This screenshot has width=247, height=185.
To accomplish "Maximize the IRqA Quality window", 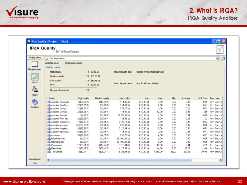I will (219, 42).
